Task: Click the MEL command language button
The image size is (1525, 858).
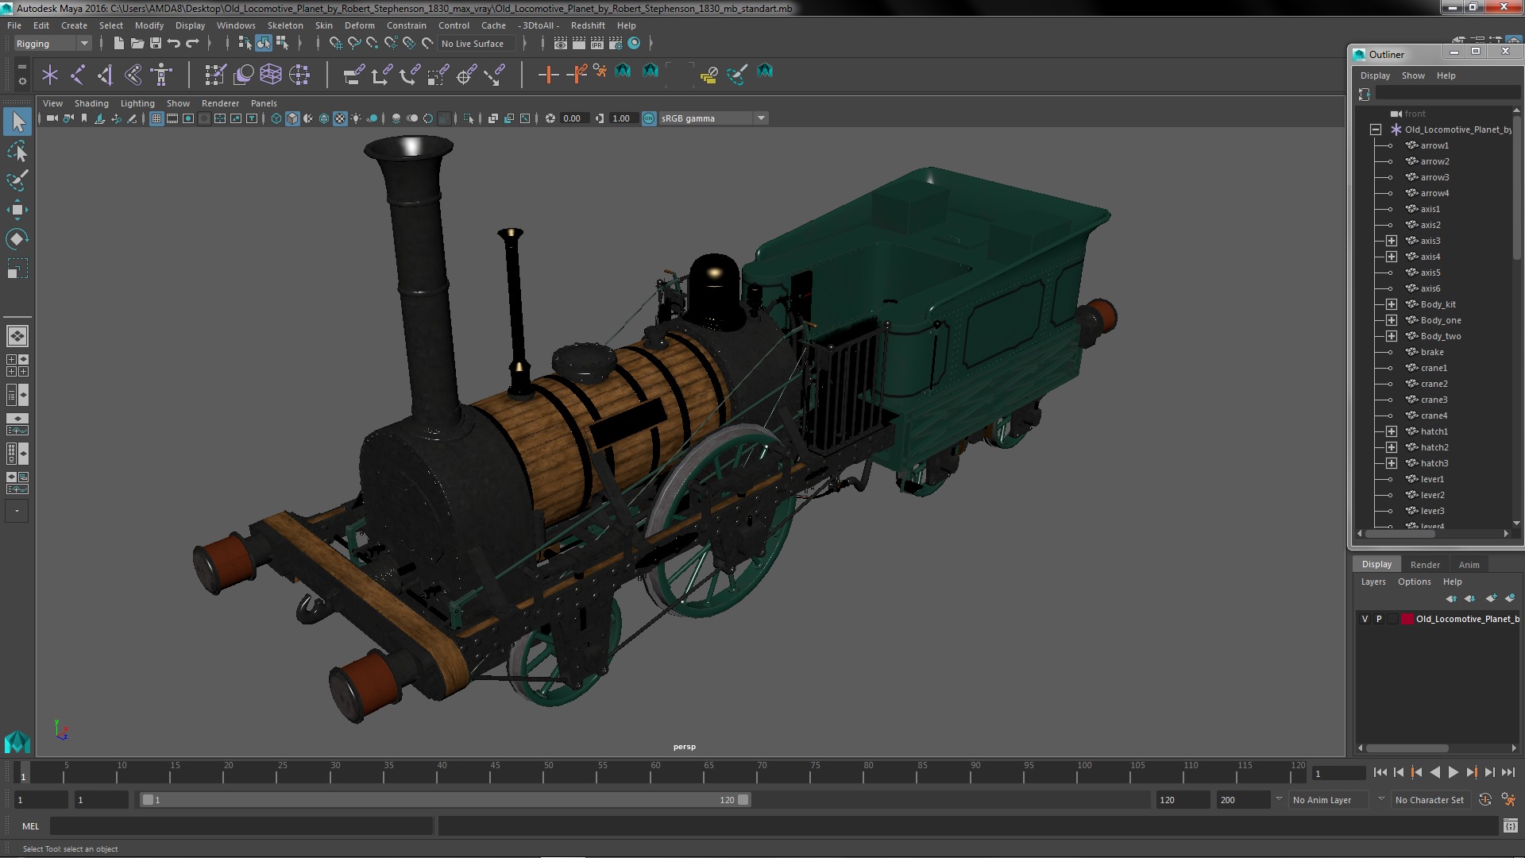Action: tap(30, 826)
